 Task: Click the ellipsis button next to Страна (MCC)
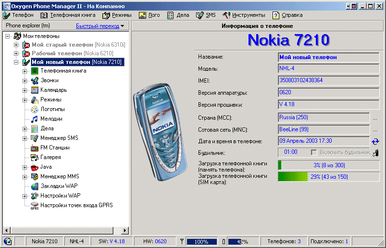[x=375, y=118]
